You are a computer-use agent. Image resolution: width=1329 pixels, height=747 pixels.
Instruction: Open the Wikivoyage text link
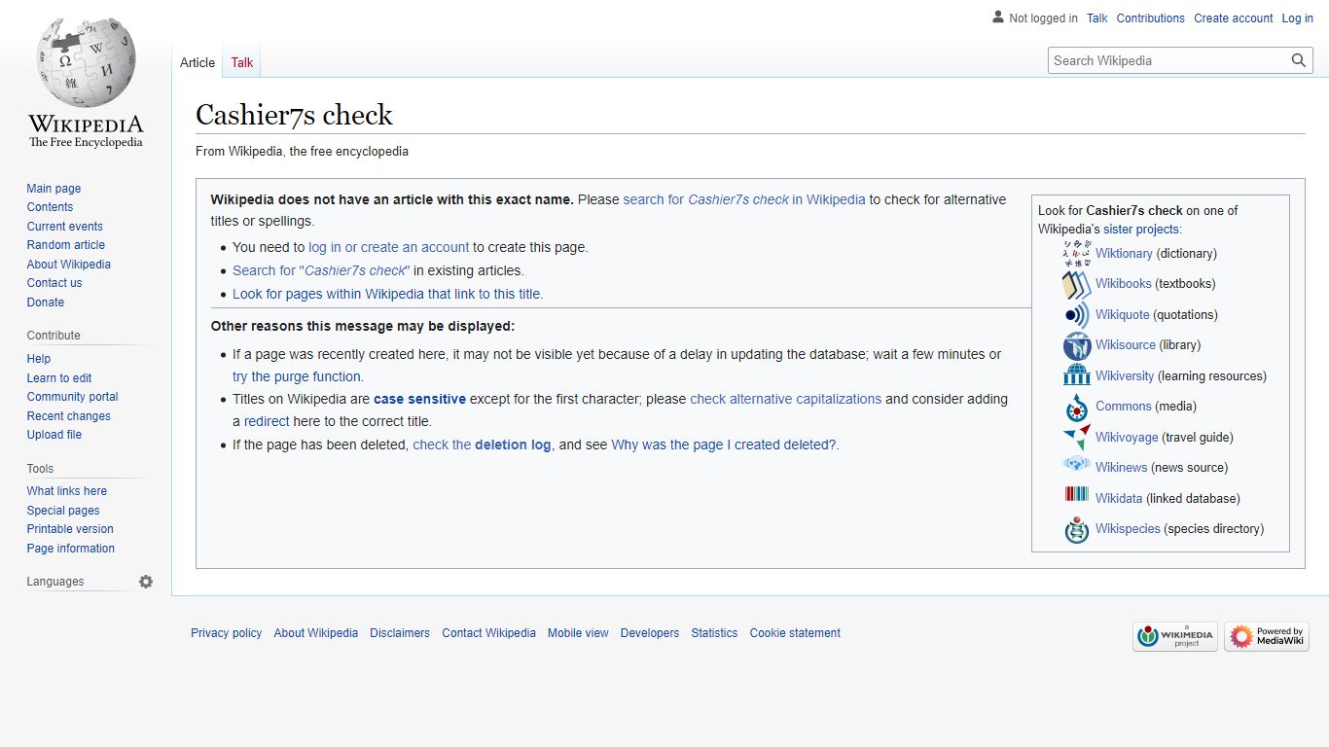(1127, 438)
